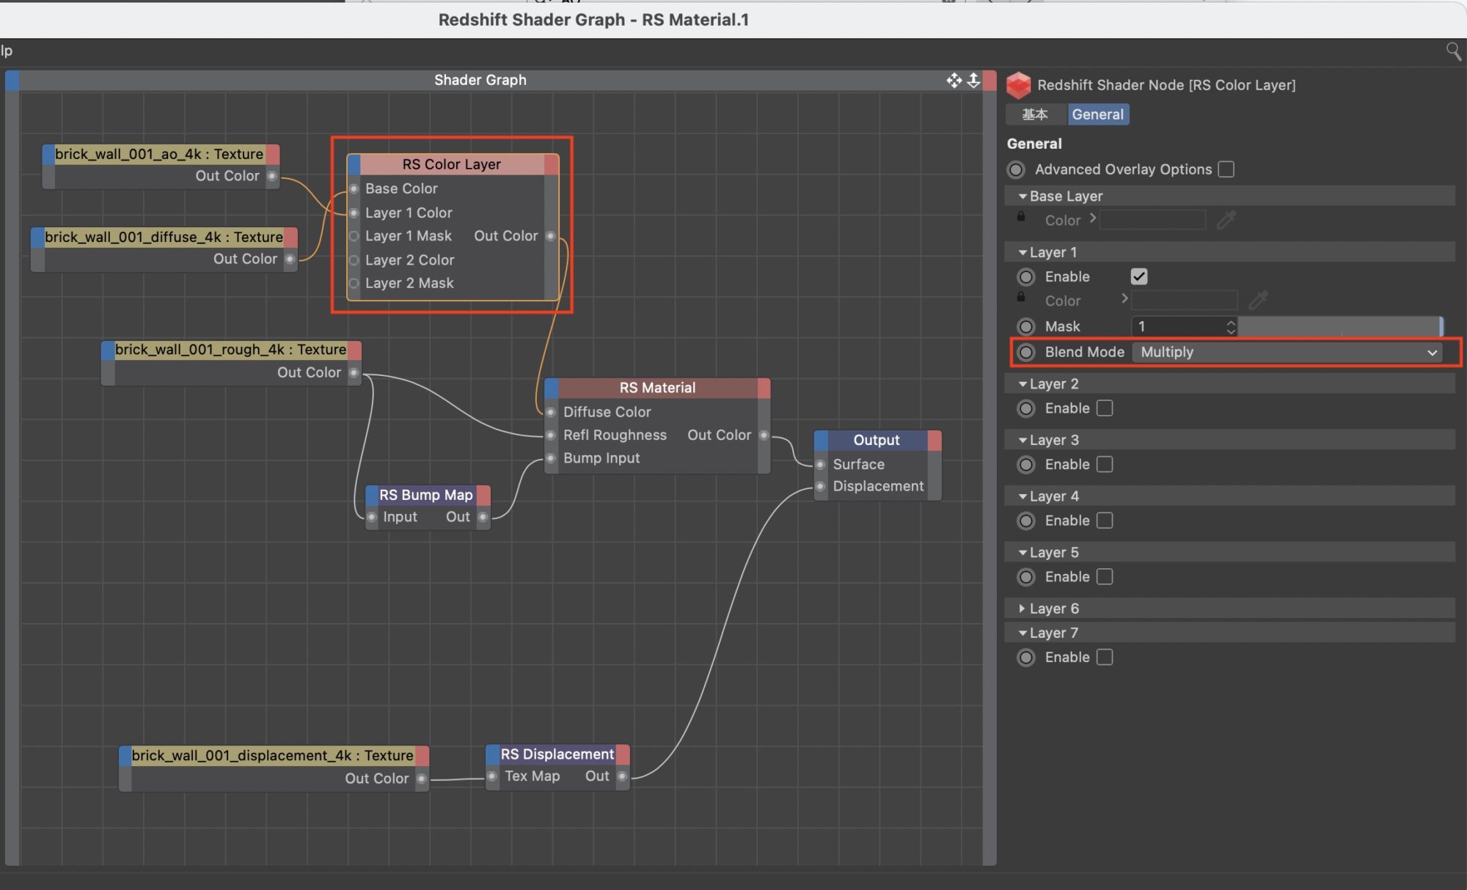Click the search magnifier icon
1467x890 pixels.
tap(1452, 51)
